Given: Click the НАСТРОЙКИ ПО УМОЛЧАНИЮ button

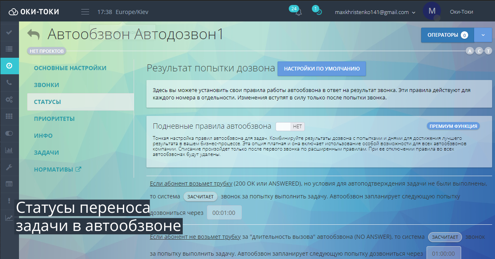Looking at the screenshot, I should click(x=322, y=68).
